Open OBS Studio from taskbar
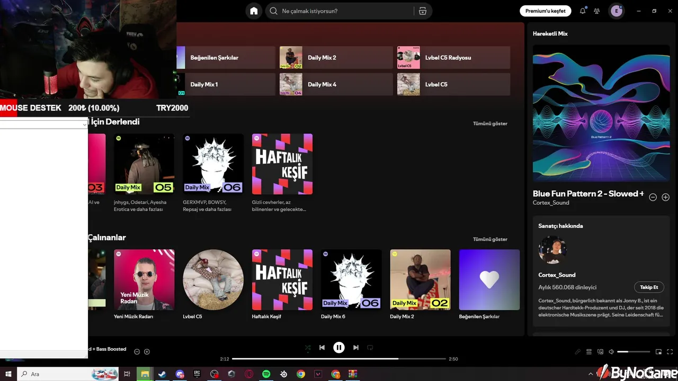The width and height of the screenshot is (678, 381). (x=214, y=374)
